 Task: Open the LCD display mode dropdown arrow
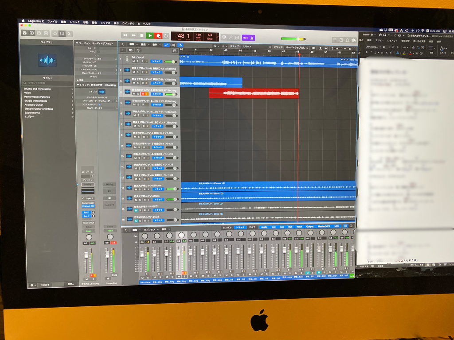click(x=217, y=37)
